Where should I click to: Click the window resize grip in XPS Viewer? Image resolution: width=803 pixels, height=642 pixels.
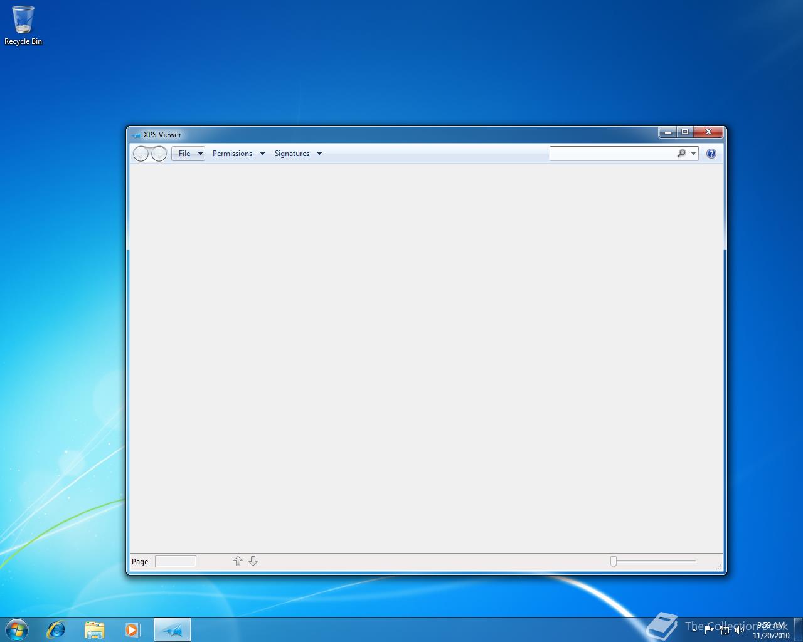coord(718,567)
